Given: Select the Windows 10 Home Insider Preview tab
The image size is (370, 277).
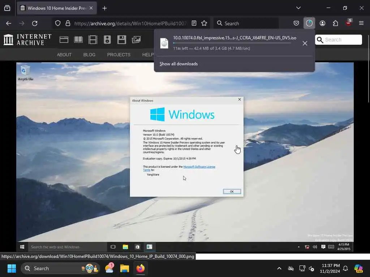Looking at the screenshot, I should pyautogui.click(x=57, y=8).
